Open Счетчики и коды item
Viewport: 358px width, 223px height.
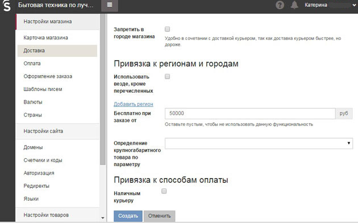tap(43, 160)
